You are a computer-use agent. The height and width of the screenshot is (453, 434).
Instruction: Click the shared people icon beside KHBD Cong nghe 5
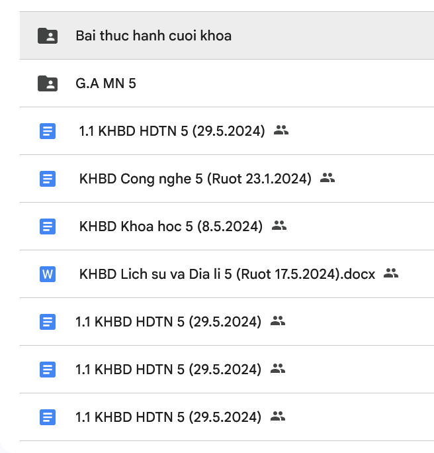(x=327, y=178)
